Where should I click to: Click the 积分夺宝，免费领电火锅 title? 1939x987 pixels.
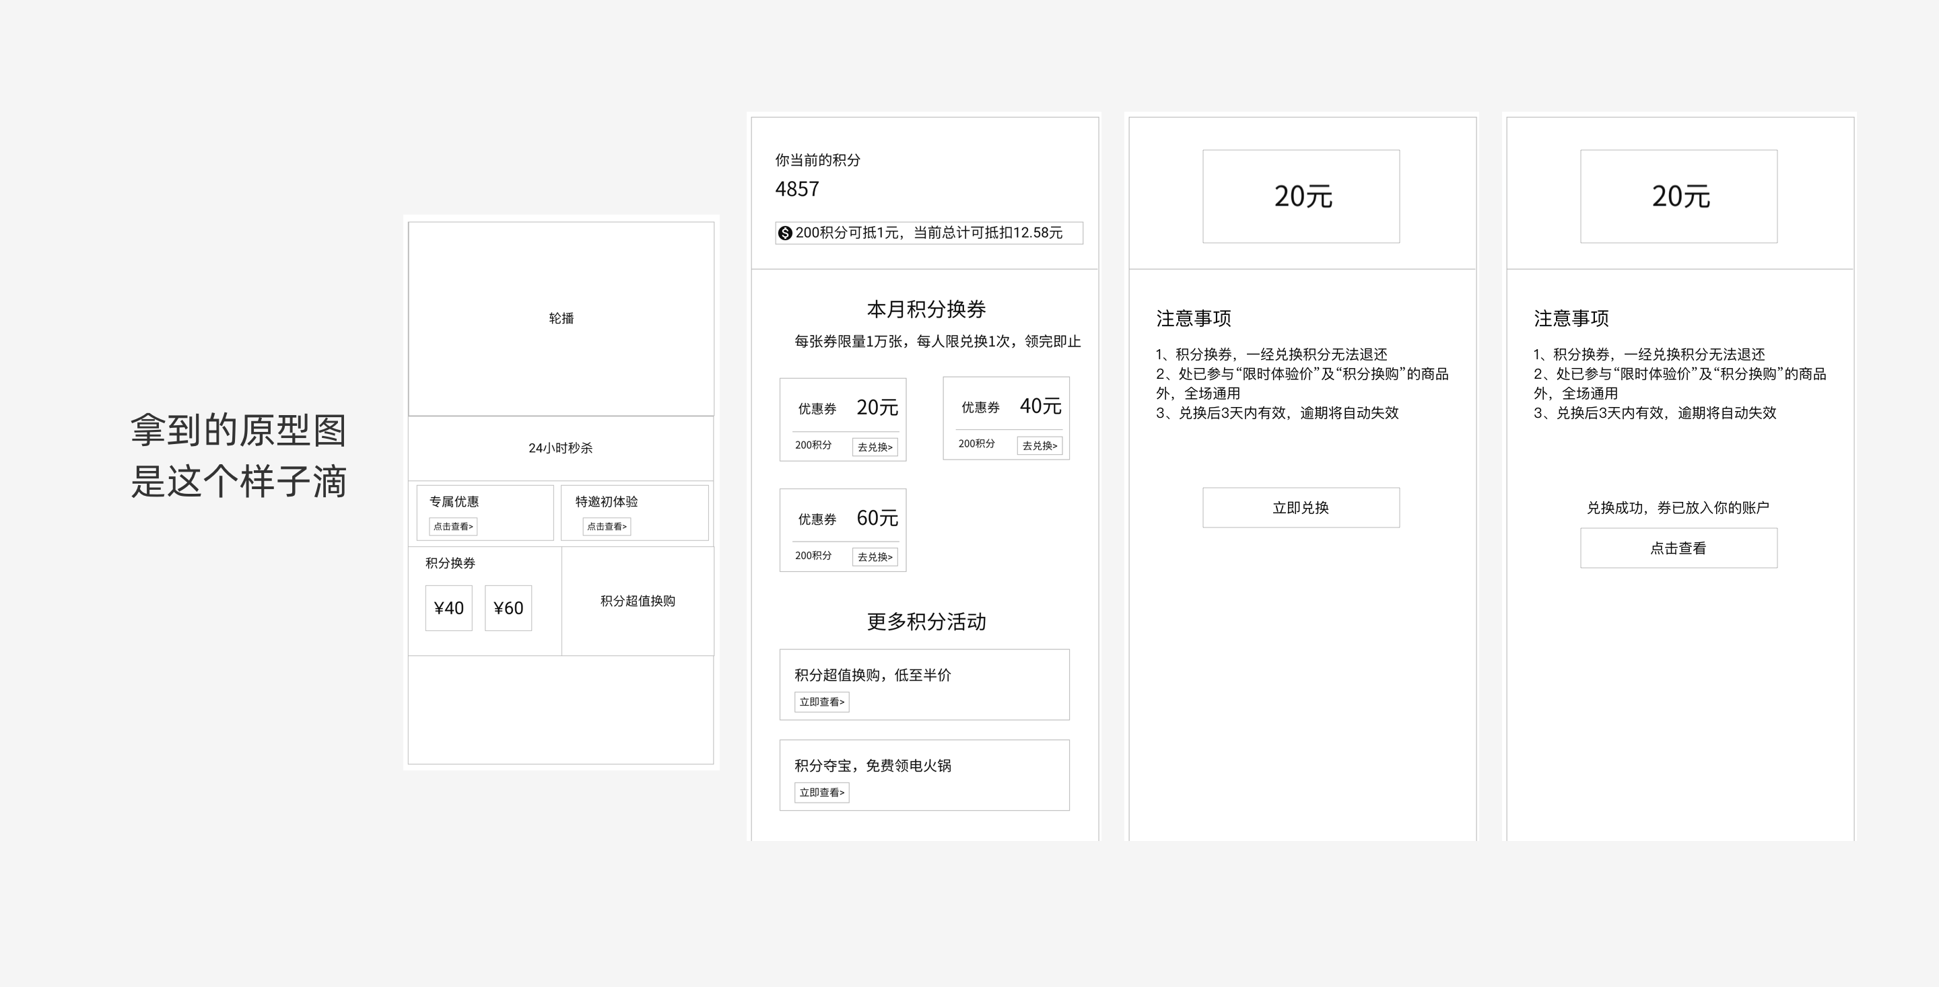click(x=873, y=766)
